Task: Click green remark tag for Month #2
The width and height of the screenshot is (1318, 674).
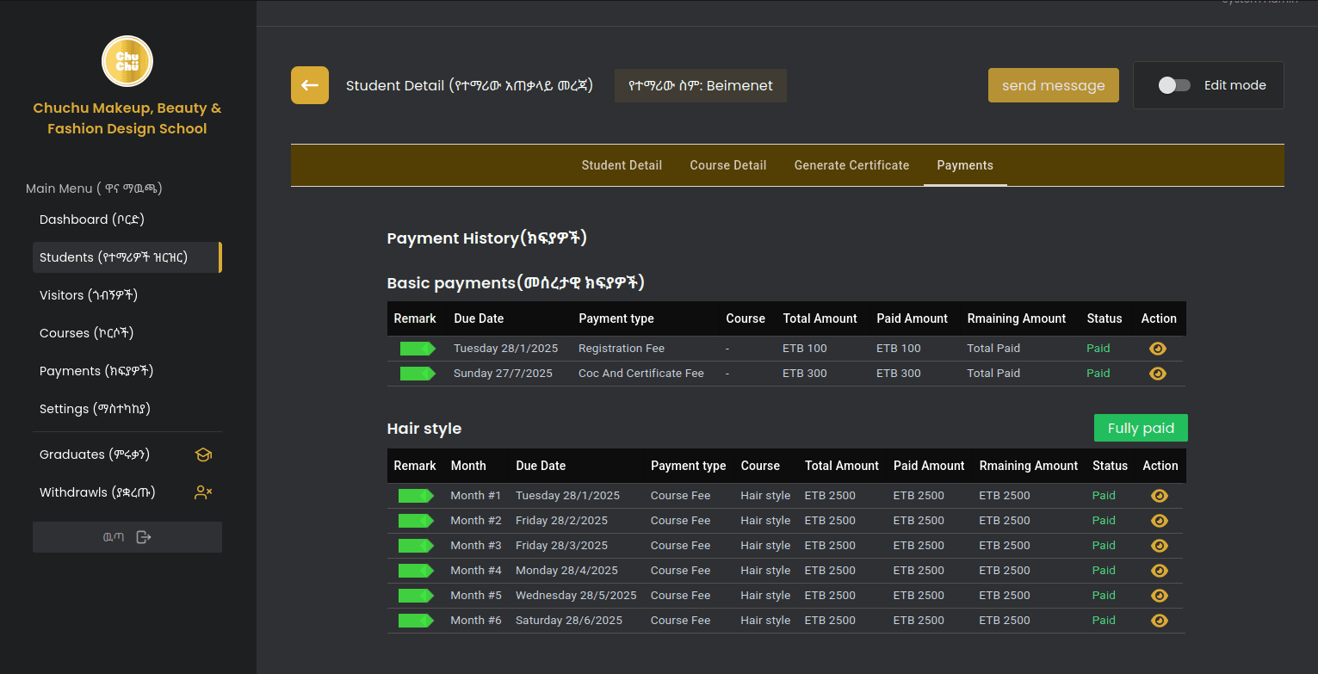Action: pos(416,521)
